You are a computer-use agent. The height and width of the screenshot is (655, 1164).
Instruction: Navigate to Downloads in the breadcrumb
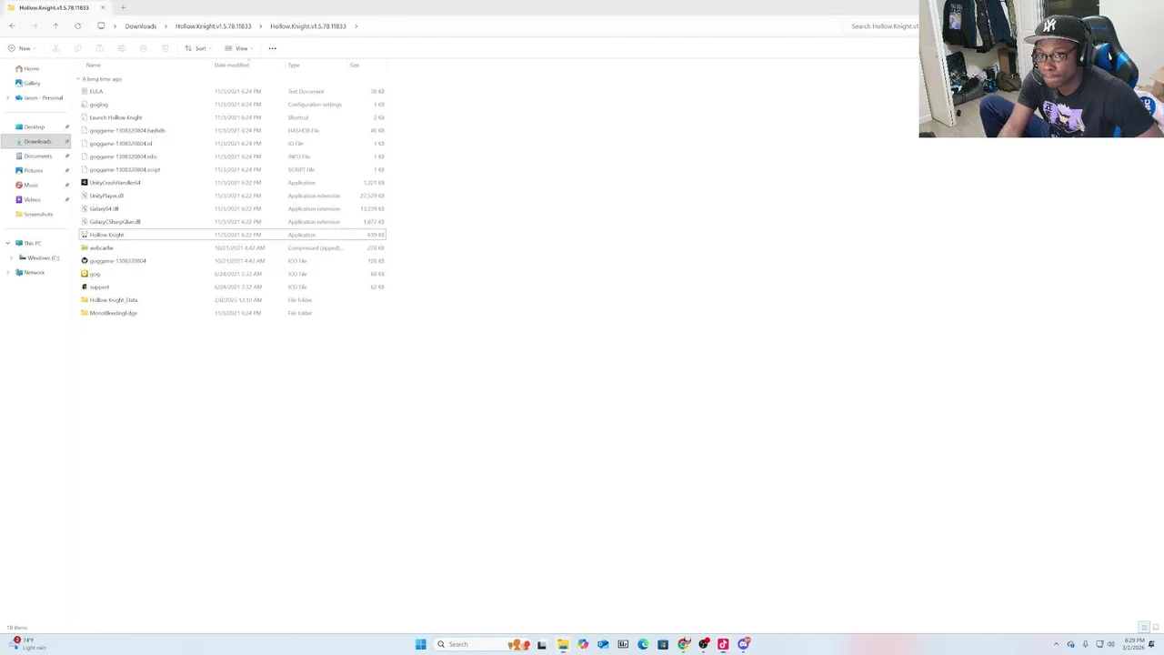140,26
